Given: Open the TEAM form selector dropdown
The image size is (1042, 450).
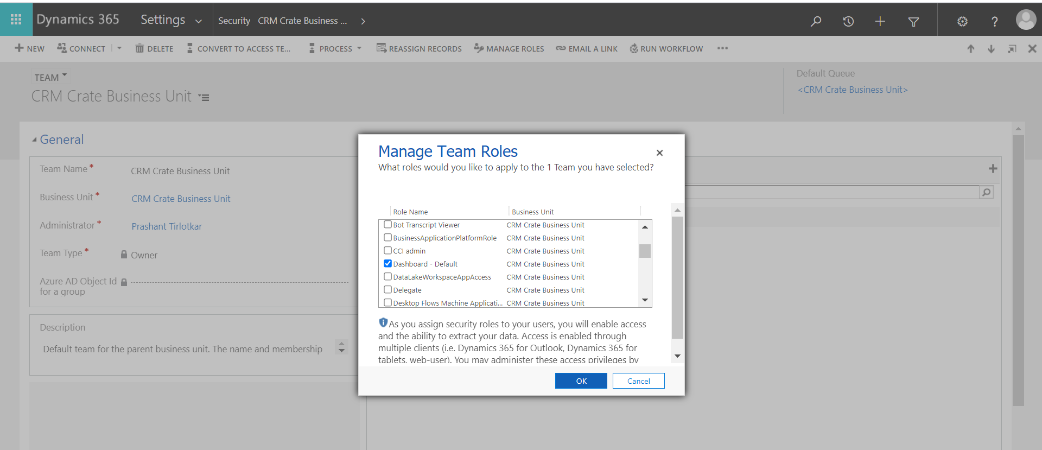Looking at the screenshot, I should [50, 77].
